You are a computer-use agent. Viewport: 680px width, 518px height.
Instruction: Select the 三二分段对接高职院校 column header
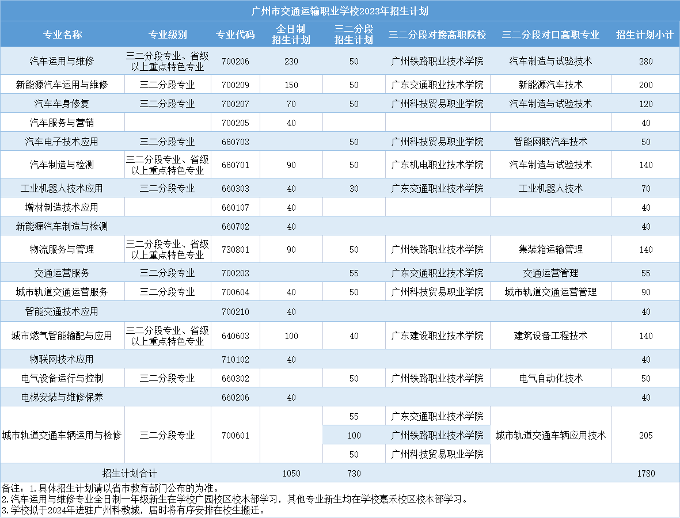[x=438, y=35]
